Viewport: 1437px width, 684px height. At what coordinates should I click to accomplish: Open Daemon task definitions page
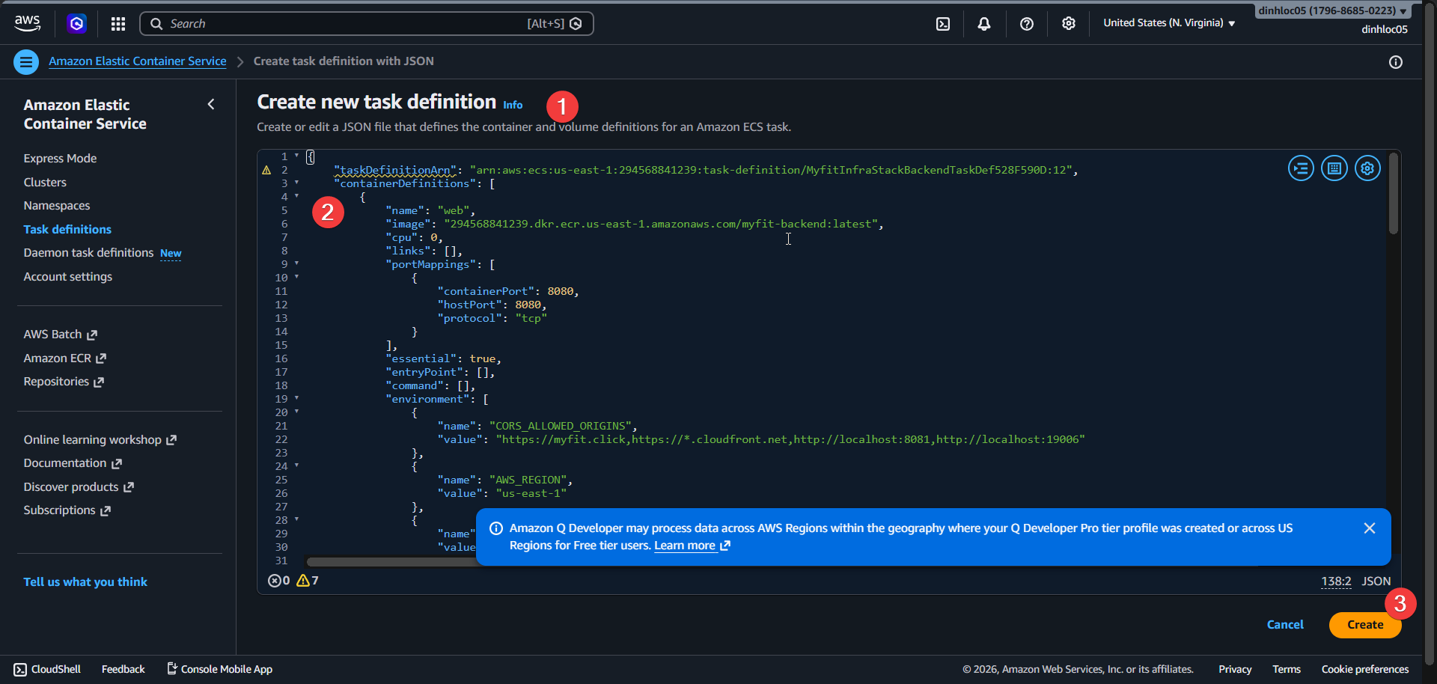(x=88, y=253)
